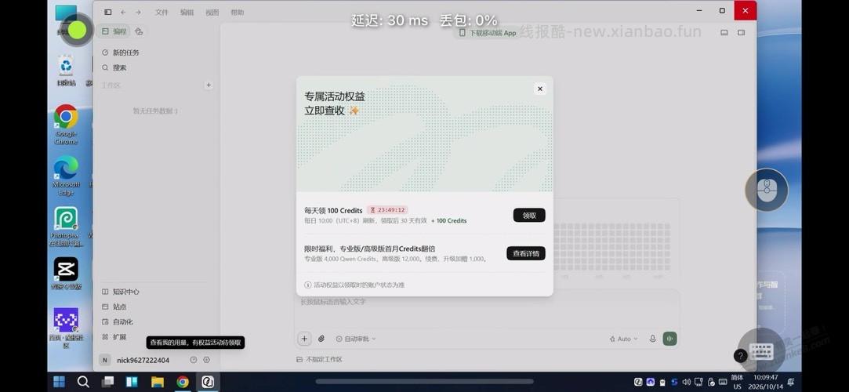Click the info icon before 活动权益以领取时

pyautogui.click(x=308, y=285)
